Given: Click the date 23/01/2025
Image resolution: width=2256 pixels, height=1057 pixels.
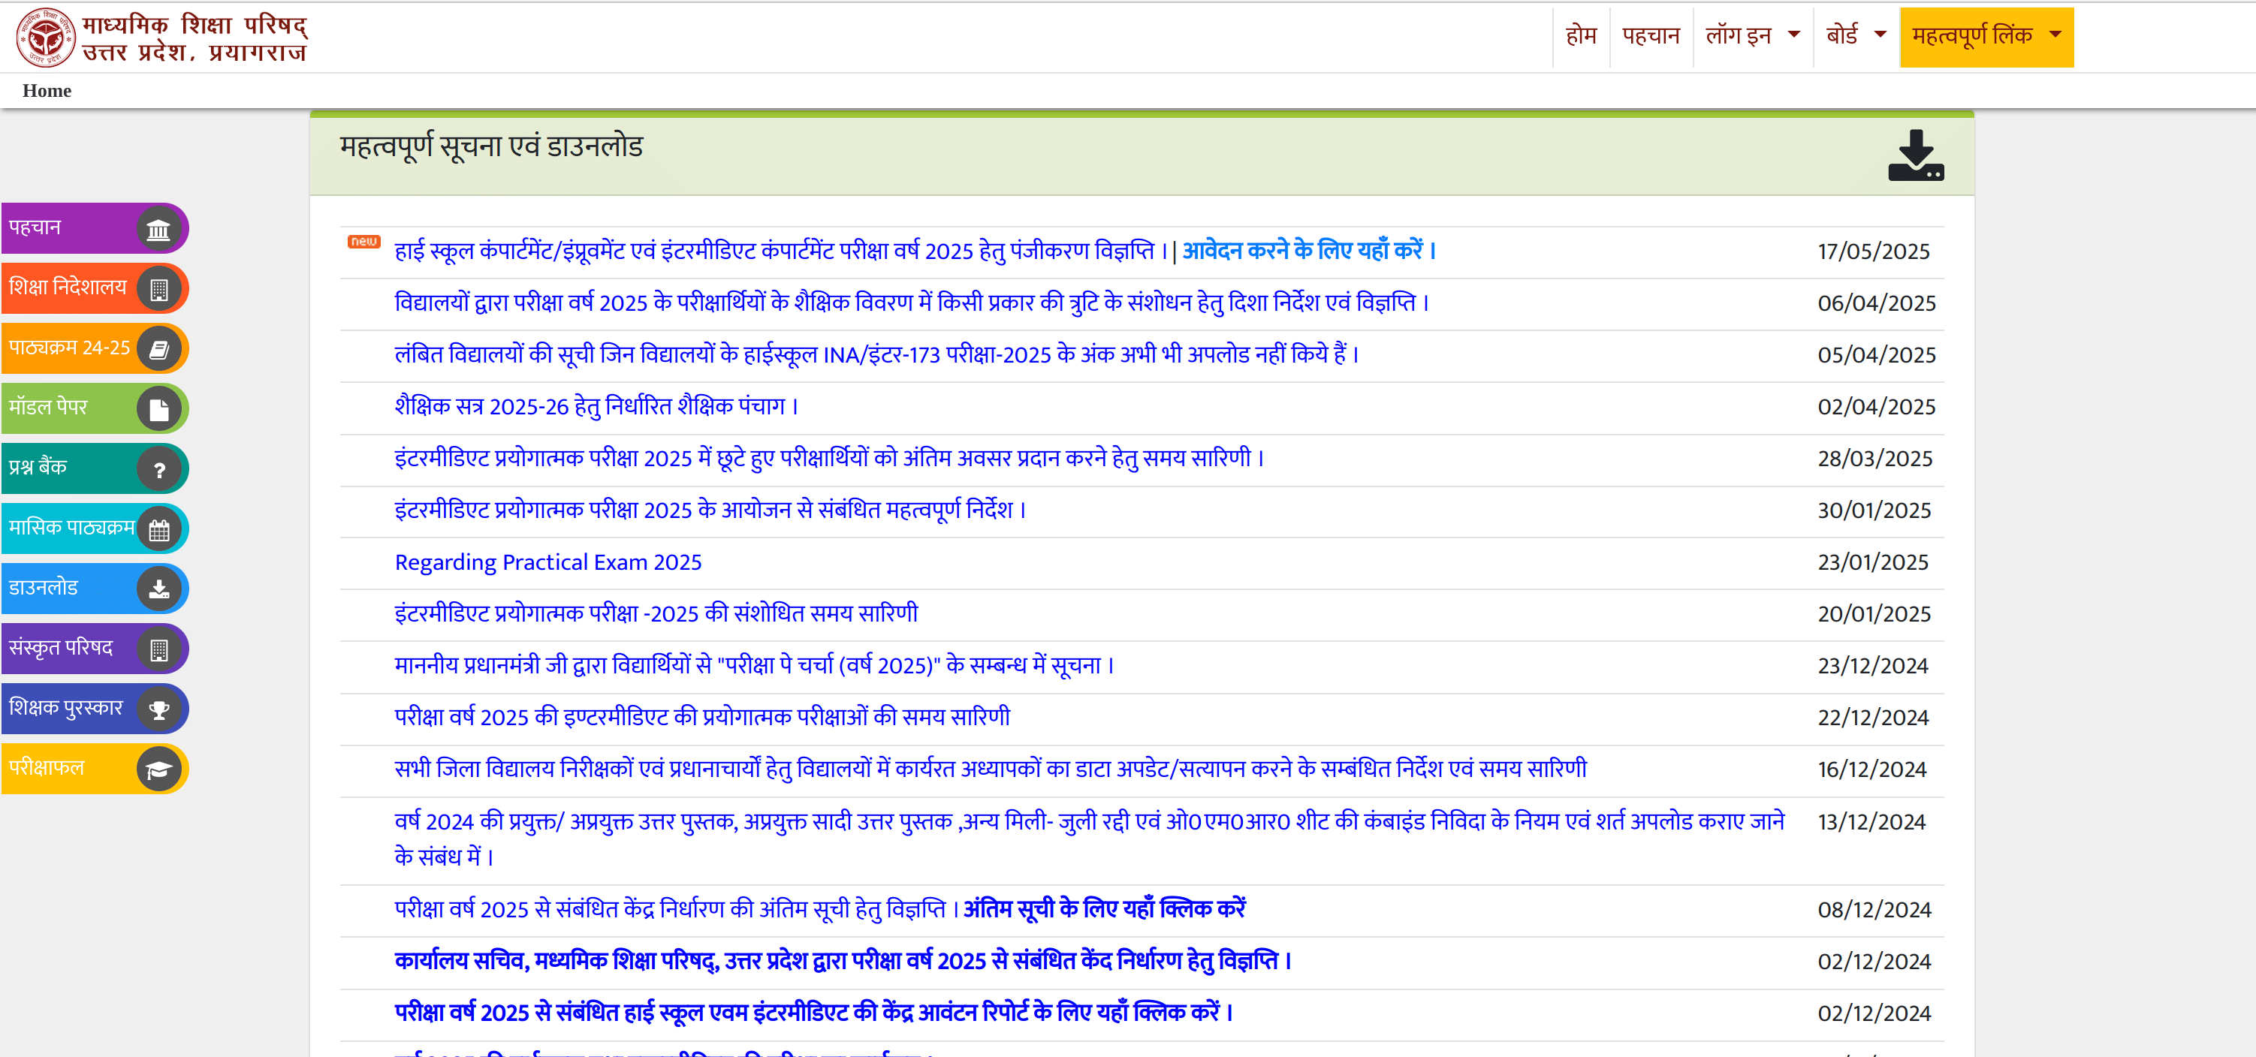Looking at the screenshot, I should pyautogui.click(x=1873, y=562).
